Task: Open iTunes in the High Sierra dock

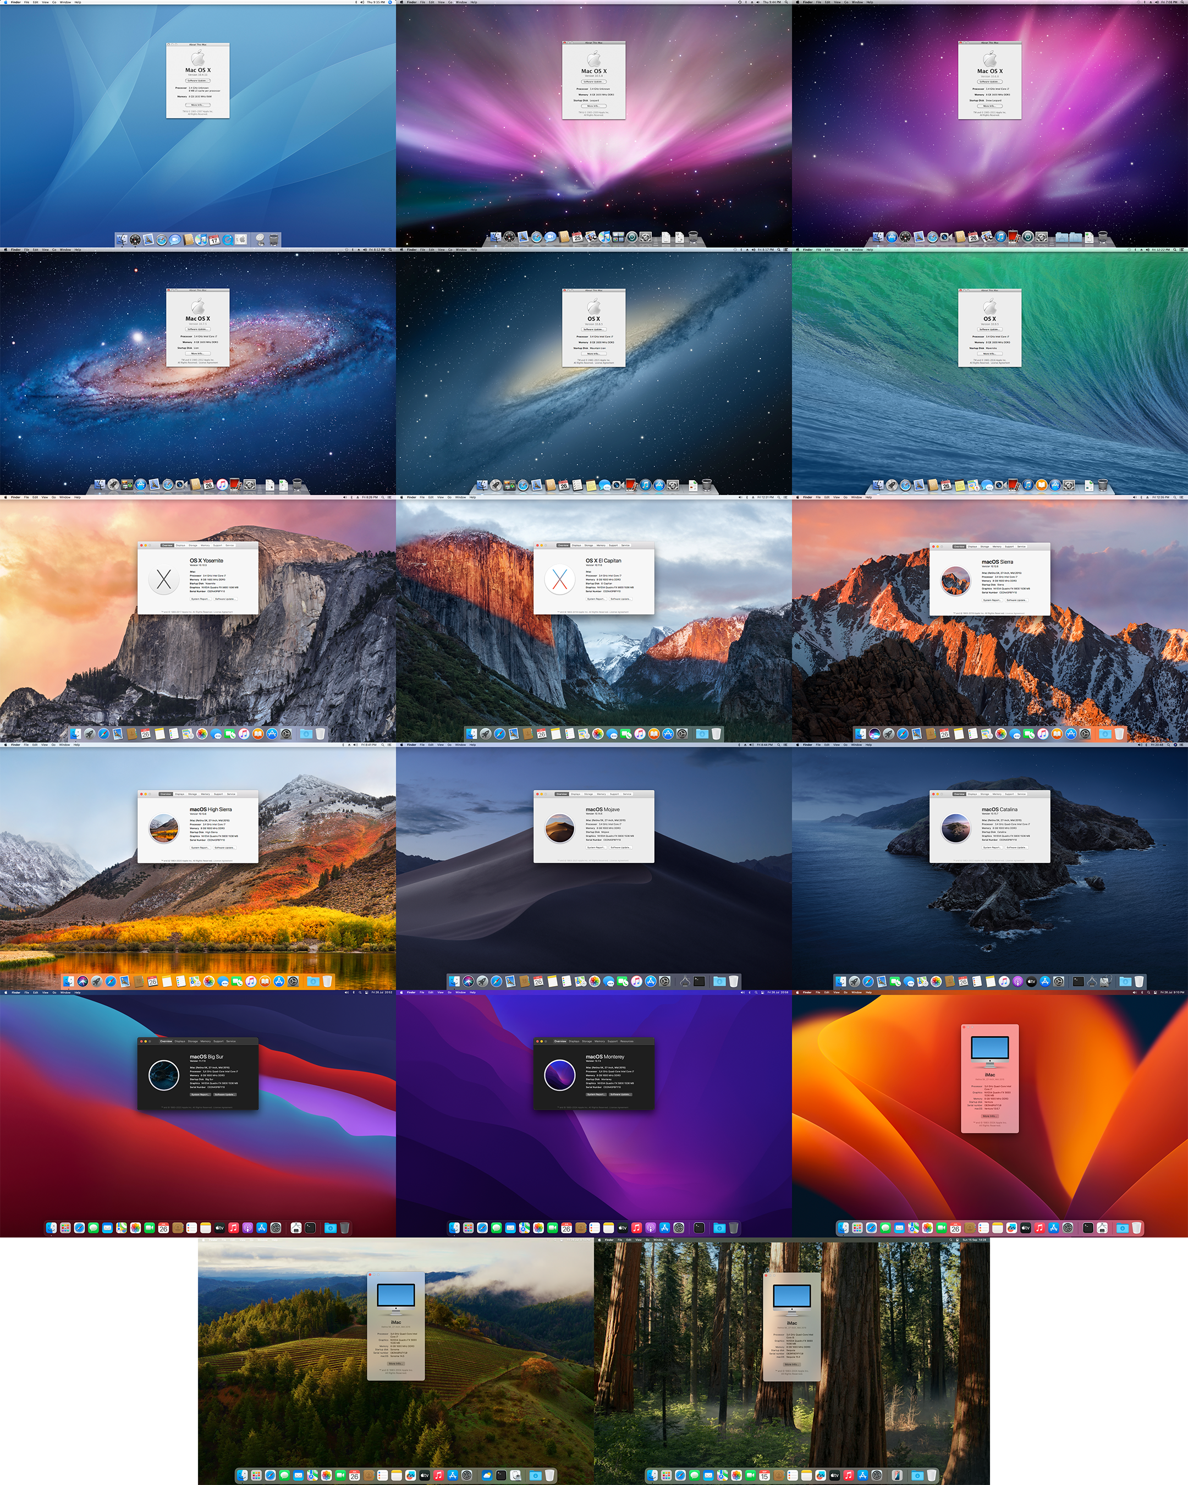Action: click(251, 982)
